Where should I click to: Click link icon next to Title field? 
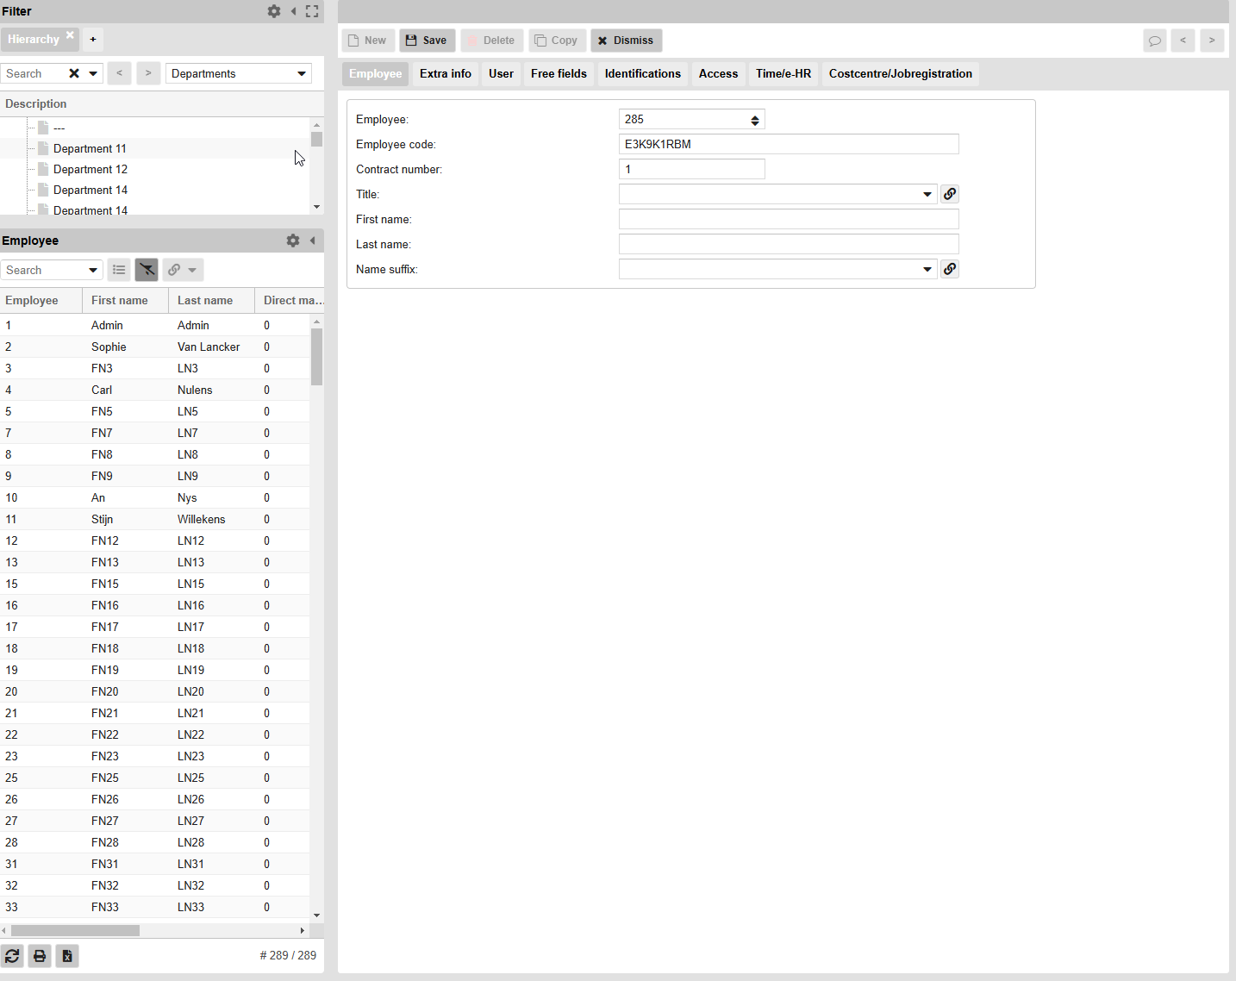point(950,194)
